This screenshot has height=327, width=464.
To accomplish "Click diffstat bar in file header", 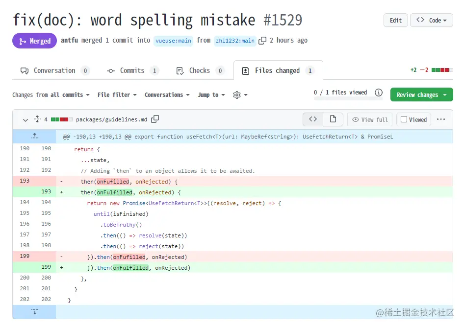I will (61, 119).
